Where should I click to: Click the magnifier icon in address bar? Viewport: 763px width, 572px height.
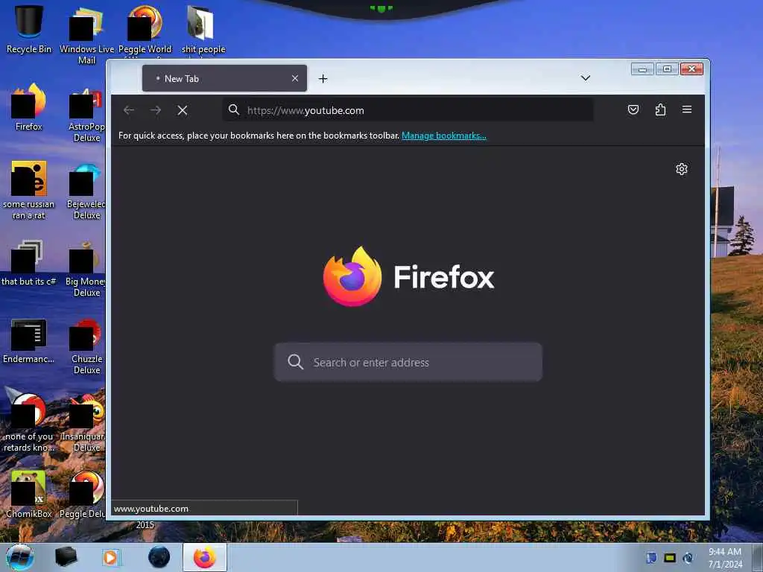234,110
